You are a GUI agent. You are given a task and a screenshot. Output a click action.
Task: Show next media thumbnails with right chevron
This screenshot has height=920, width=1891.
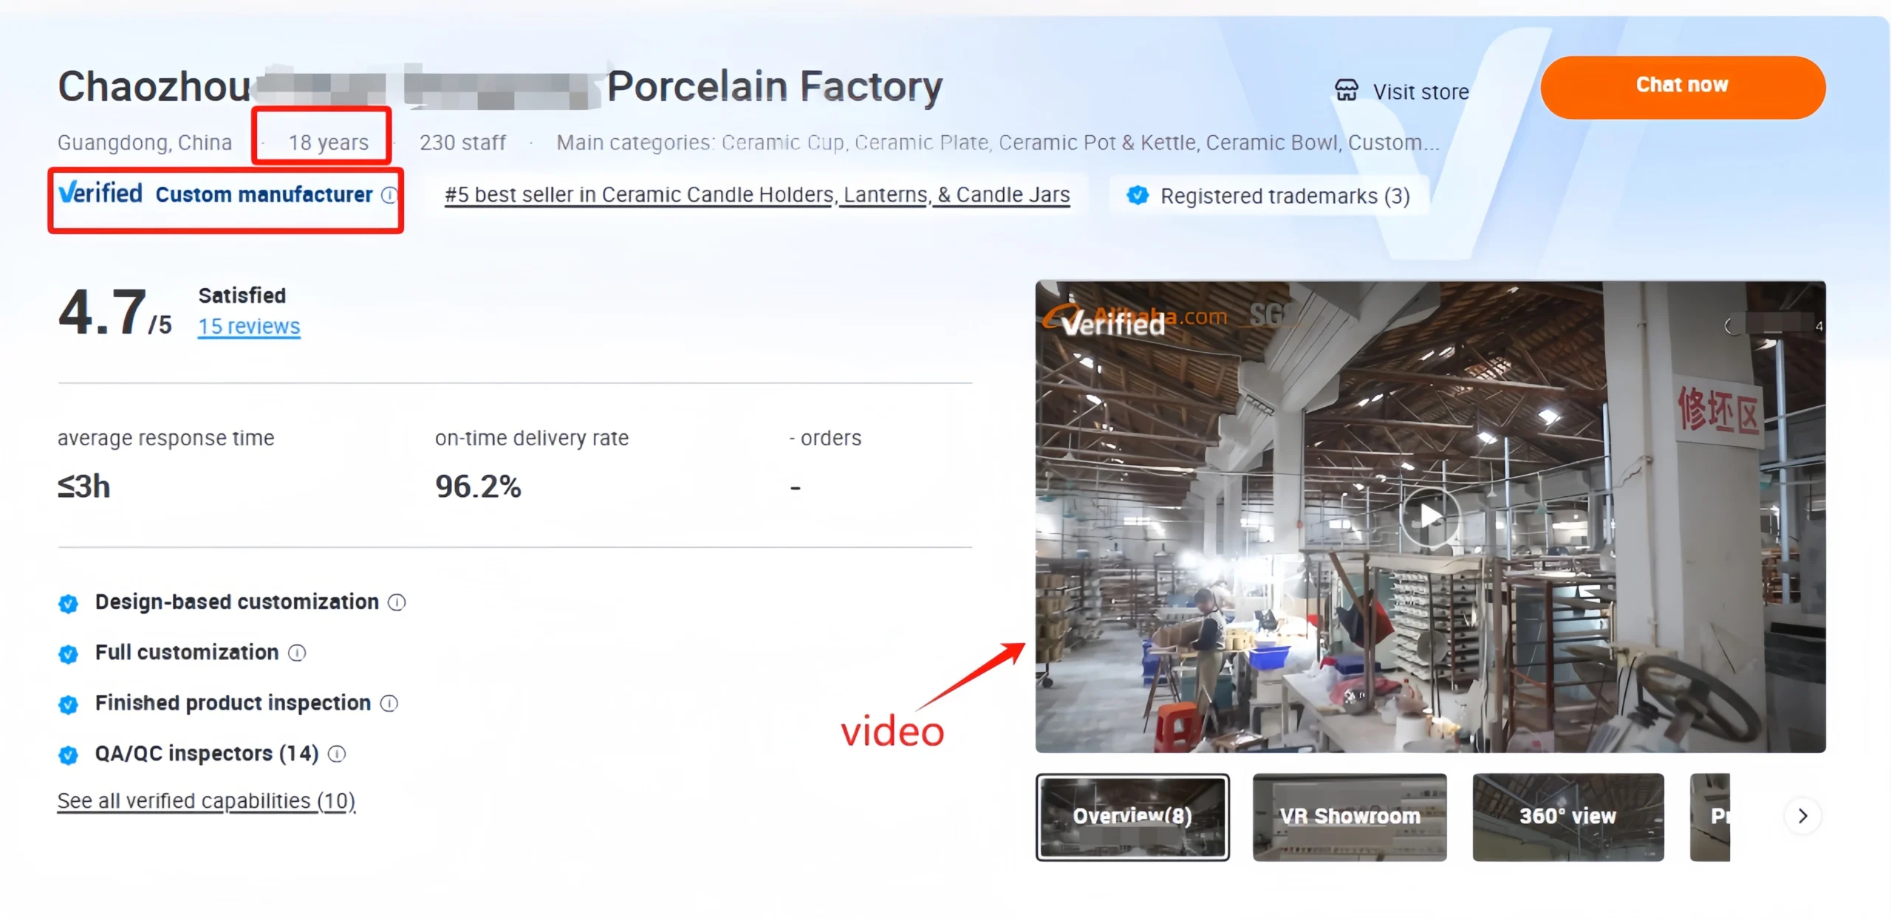point(1802,816)
